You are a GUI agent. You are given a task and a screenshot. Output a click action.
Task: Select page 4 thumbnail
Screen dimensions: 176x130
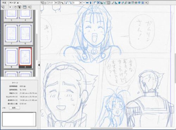pyautogui.click(x=25, y=14)
